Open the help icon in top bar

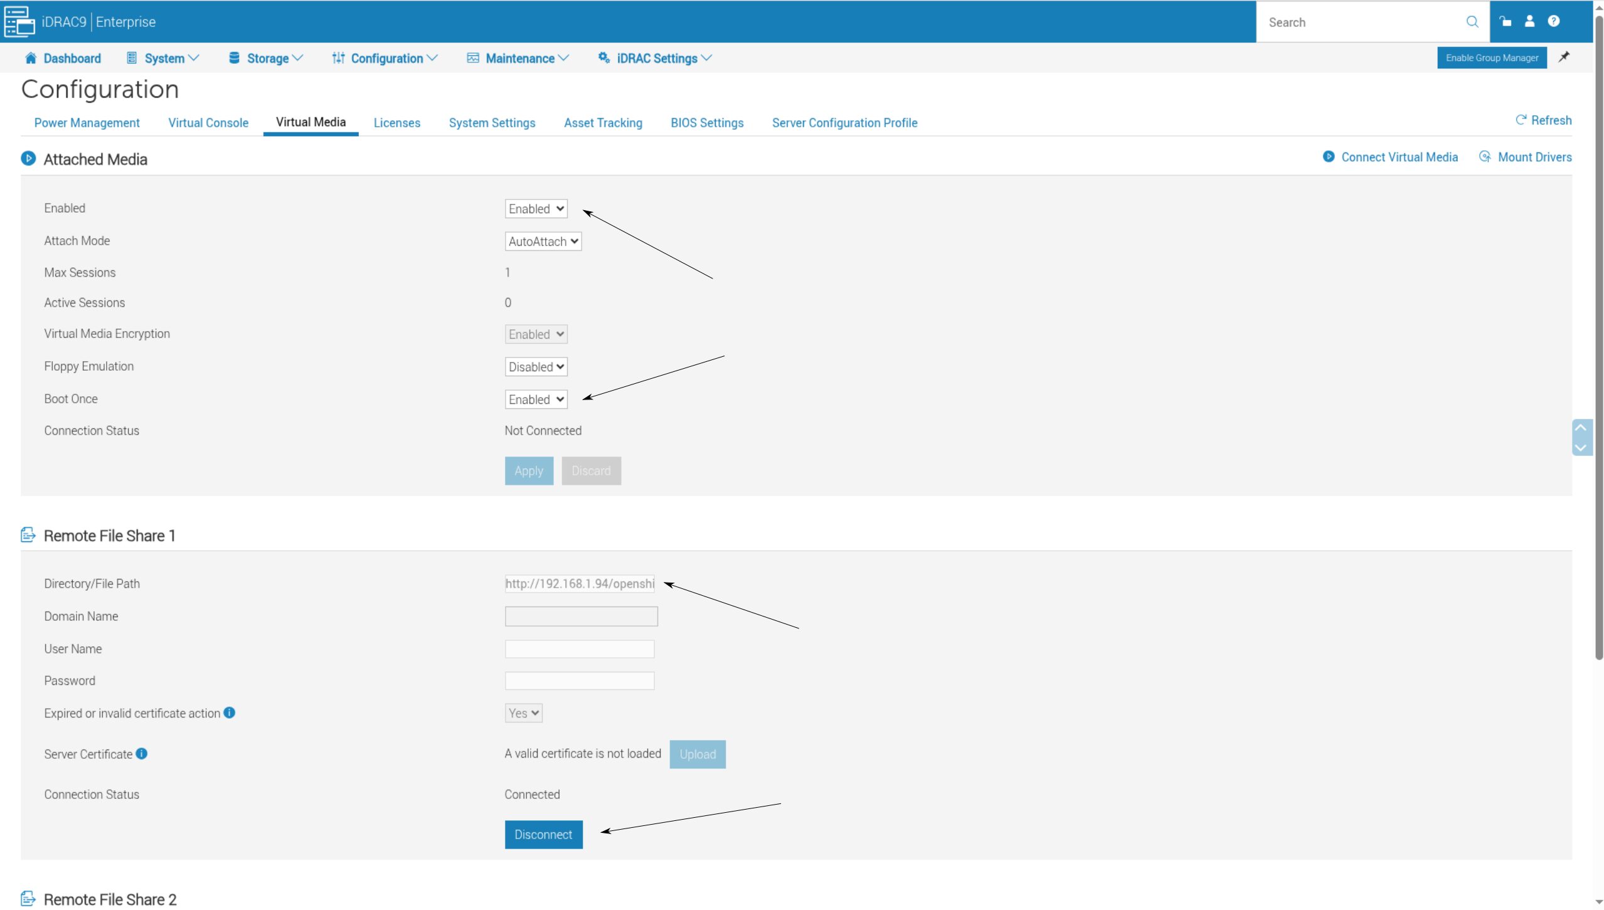(1553, 21)
